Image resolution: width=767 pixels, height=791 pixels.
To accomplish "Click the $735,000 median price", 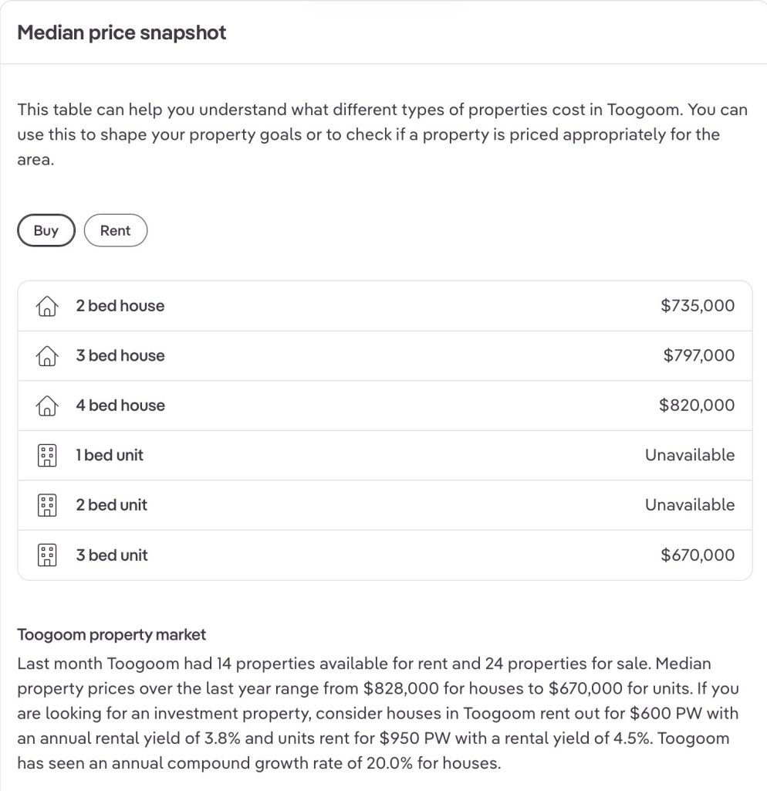I will [698, 306].
